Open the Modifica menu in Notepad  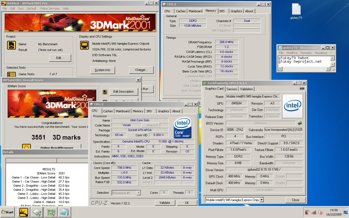tap(292, 53)
